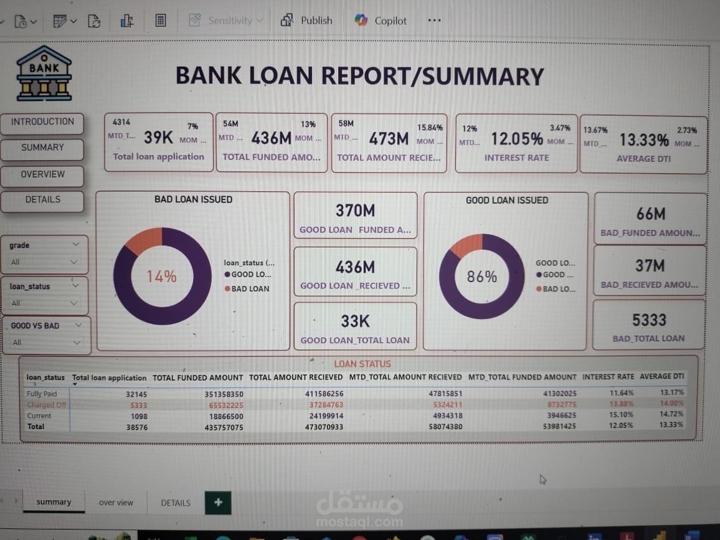Choose All under GOOD VS BAD slicer

point(16,342)
